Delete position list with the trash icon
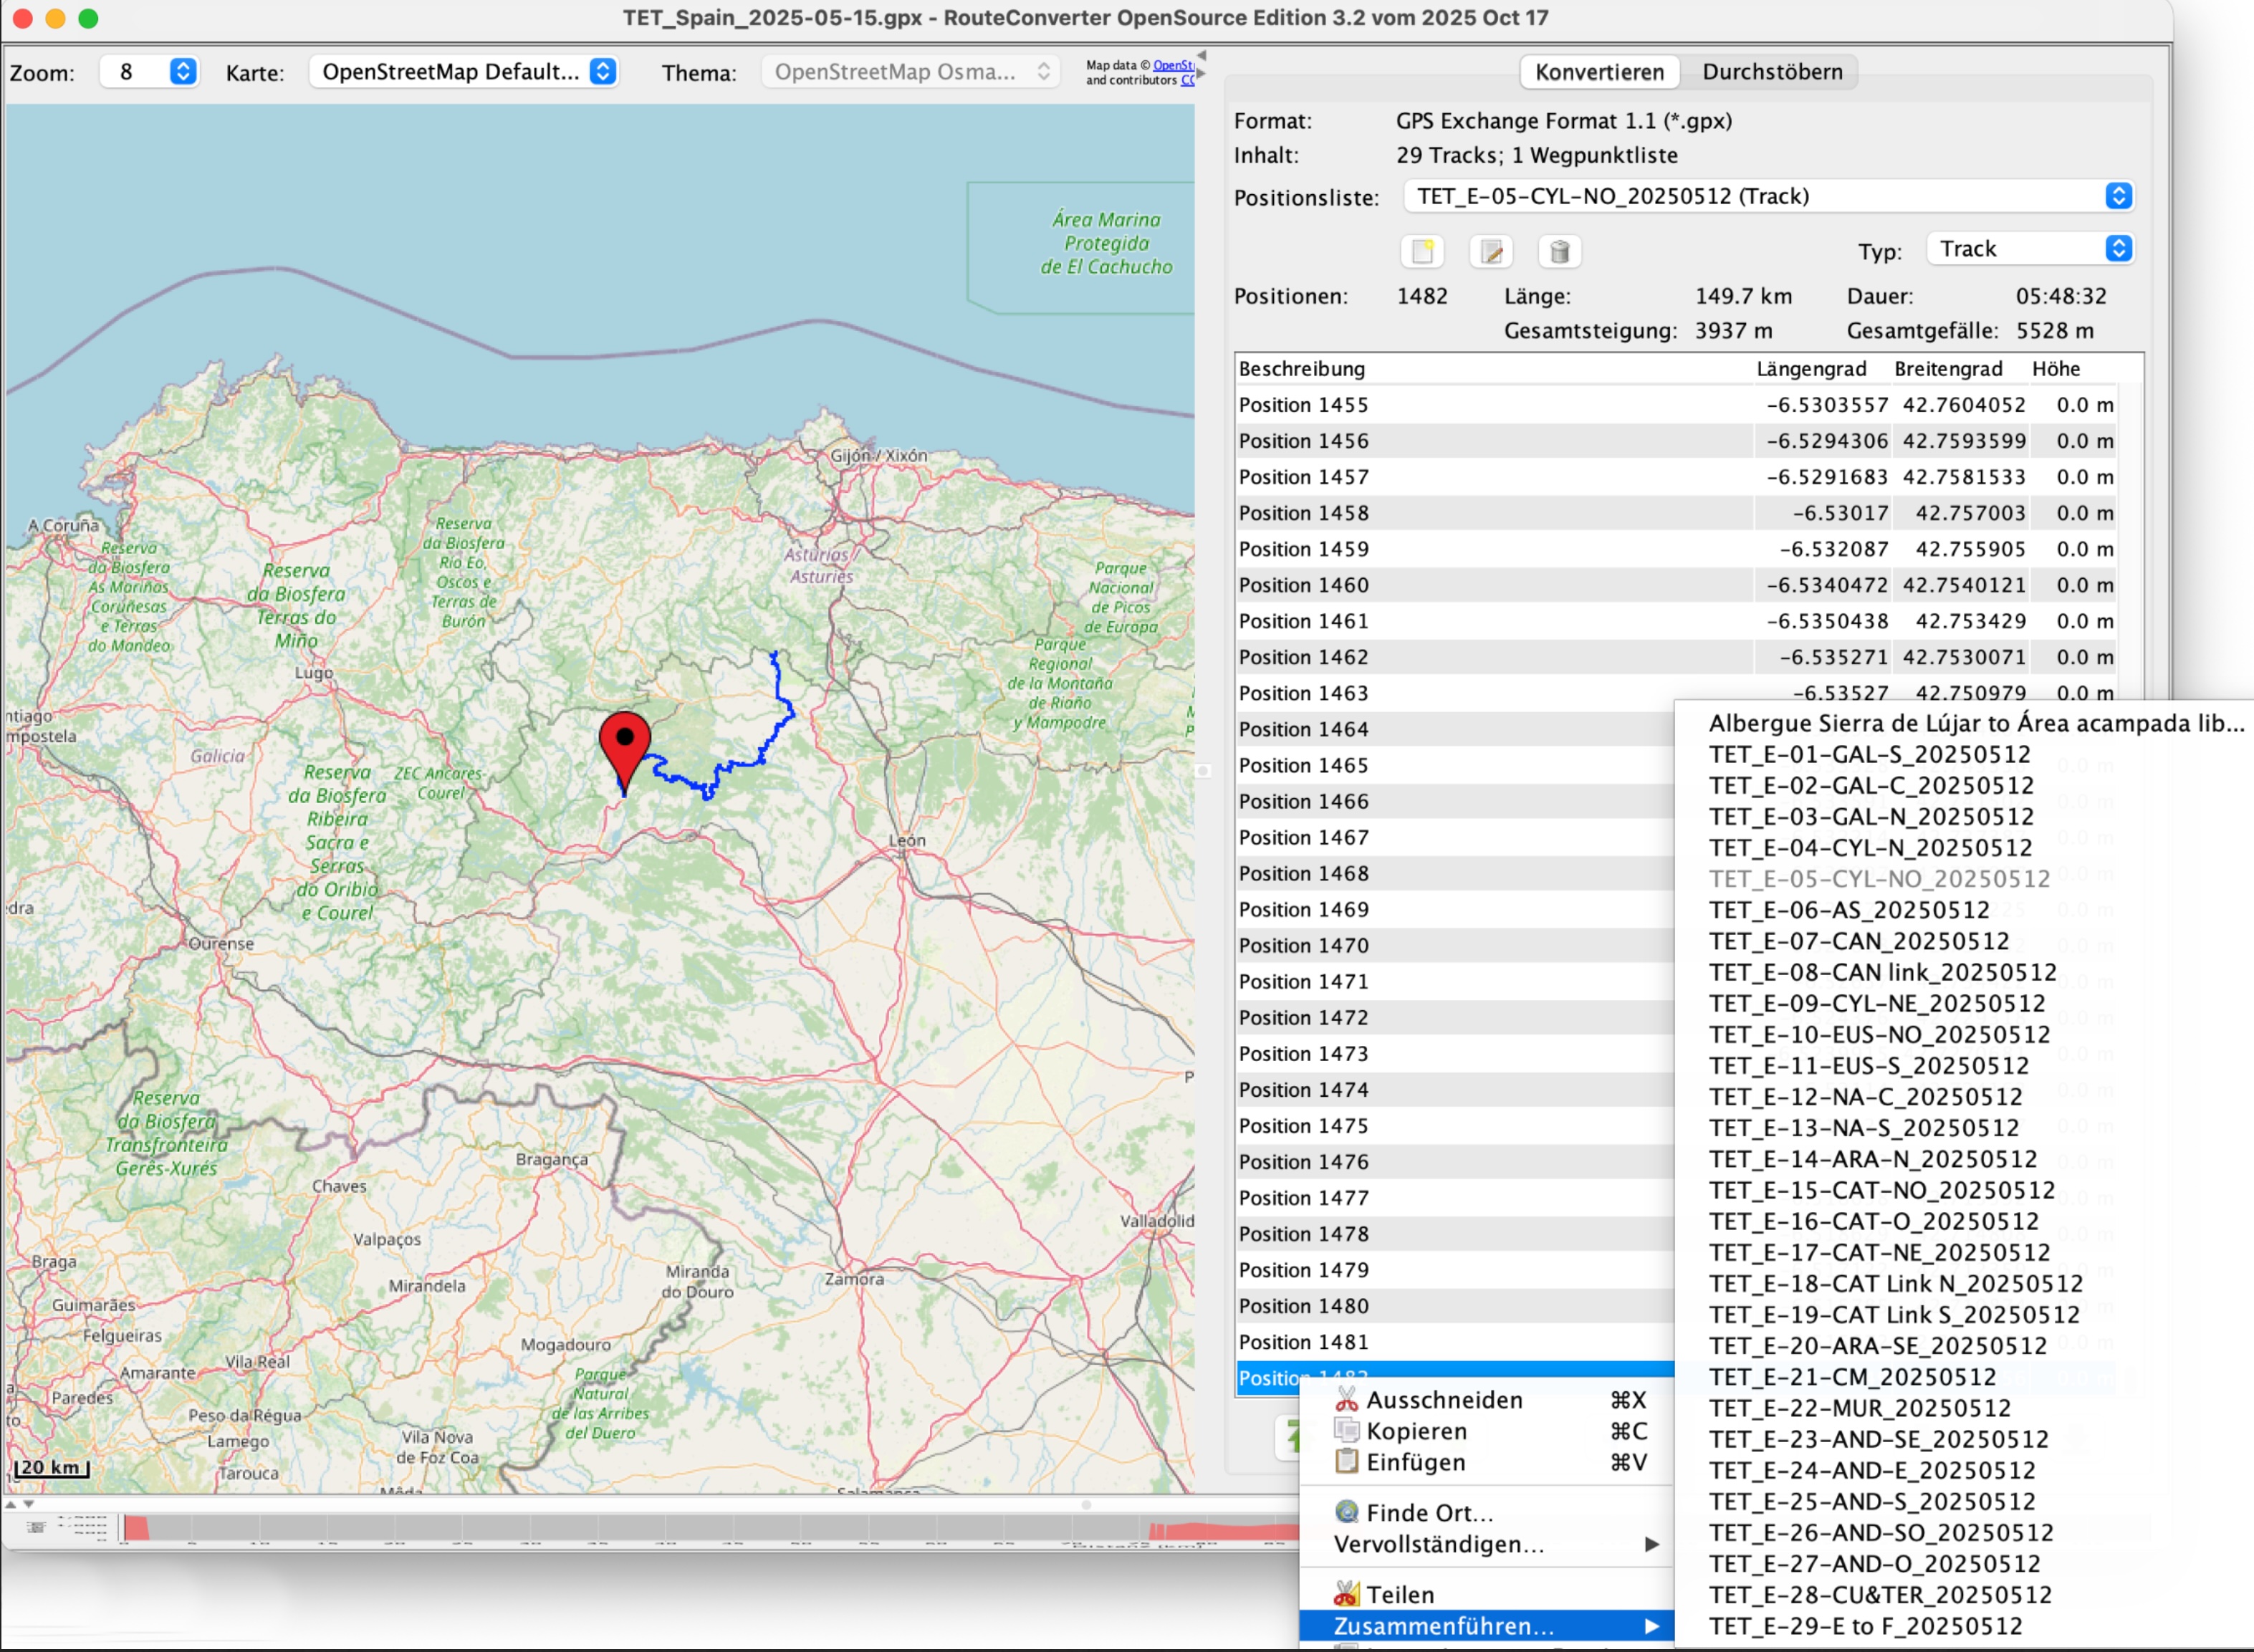This screenshot has width=2254, height=1652. pyautogui.click(x=1560, y=252)
